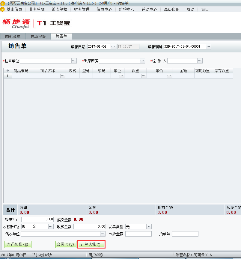Viewport: 241px width, 259px height.
Task: Open the 单据编号 number lookup icon
Action: click(208, 46)
